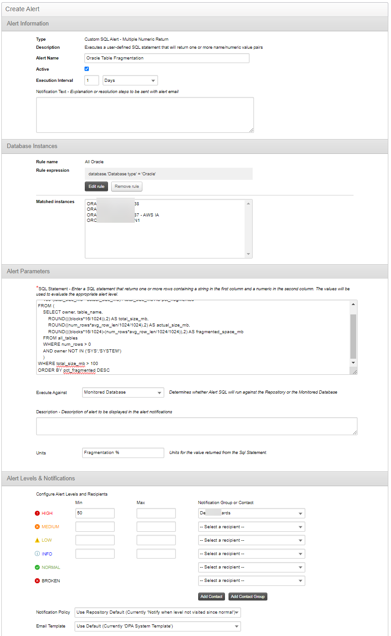Click the MEDIUM Min value field

coord(95,526)
